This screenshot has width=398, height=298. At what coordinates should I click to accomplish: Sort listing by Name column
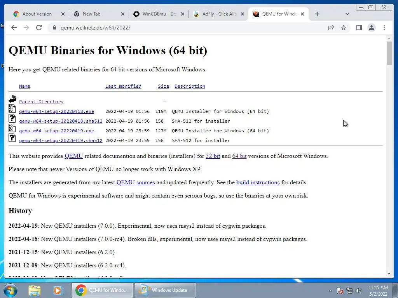(x=24, y=86)
